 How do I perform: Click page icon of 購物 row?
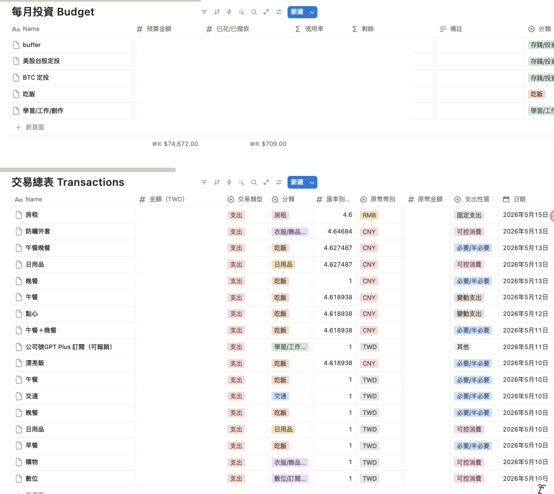[x=19, y=462]
